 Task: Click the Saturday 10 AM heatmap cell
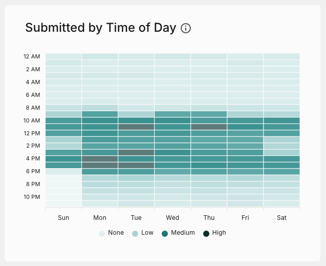pyautogui.click(x=281, y=120)
